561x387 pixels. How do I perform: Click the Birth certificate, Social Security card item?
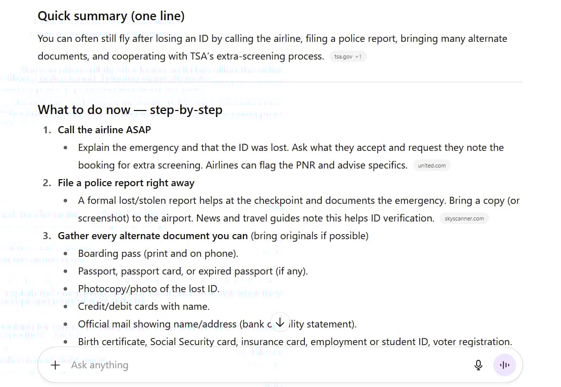click(294, 342)
